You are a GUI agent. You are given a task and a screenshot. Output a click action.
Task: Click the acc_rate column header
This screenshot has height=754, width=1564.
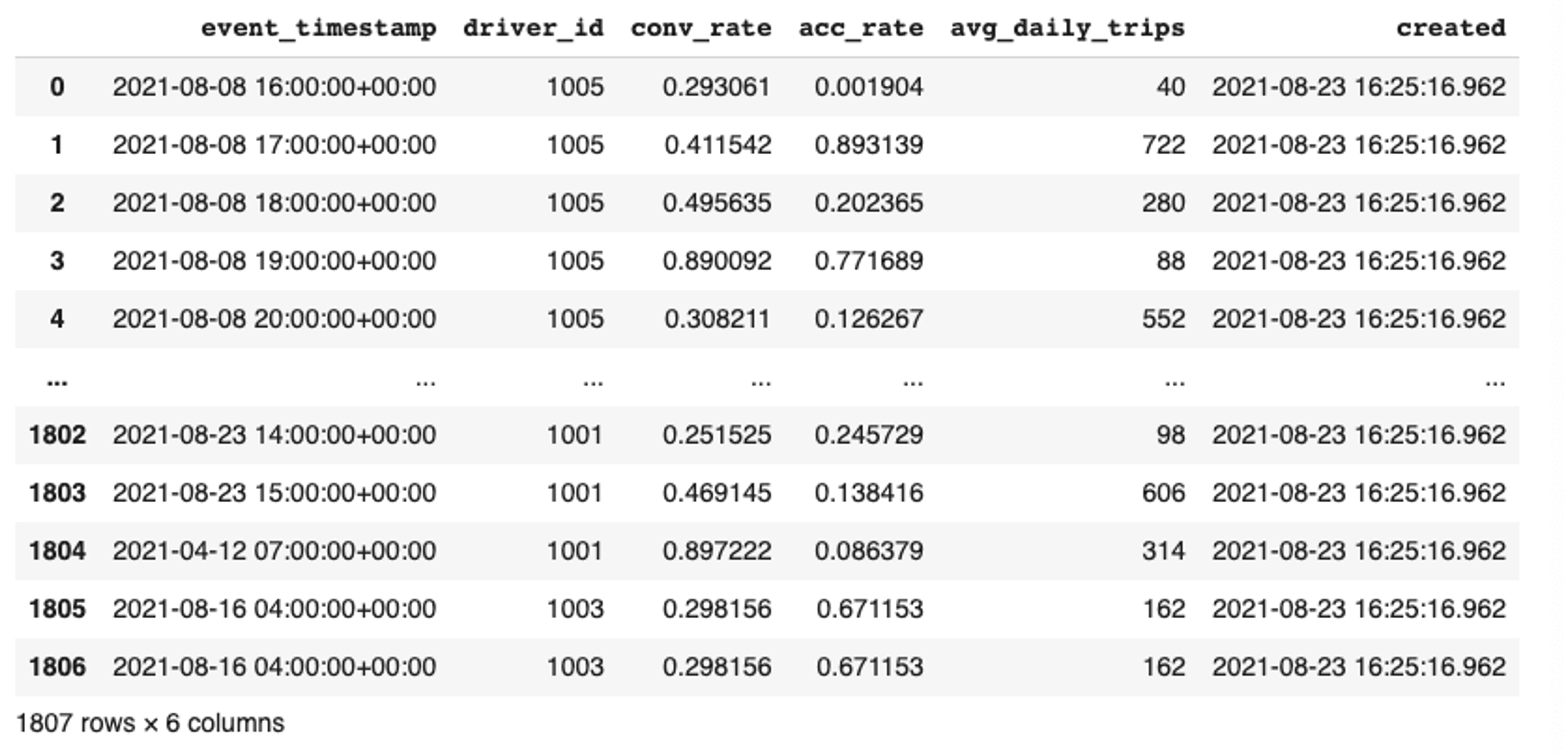pyautogui.click(x=861, y=28)
